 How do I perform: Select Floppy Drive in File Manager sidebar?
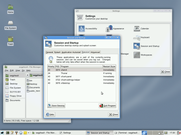pyautogui.click(x=15, y=96)
